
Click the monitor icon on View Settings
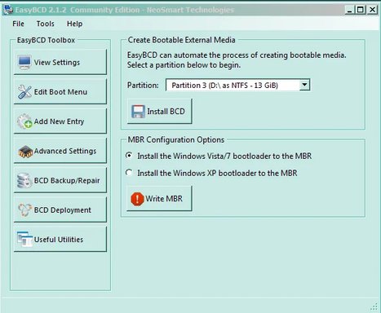24,63
